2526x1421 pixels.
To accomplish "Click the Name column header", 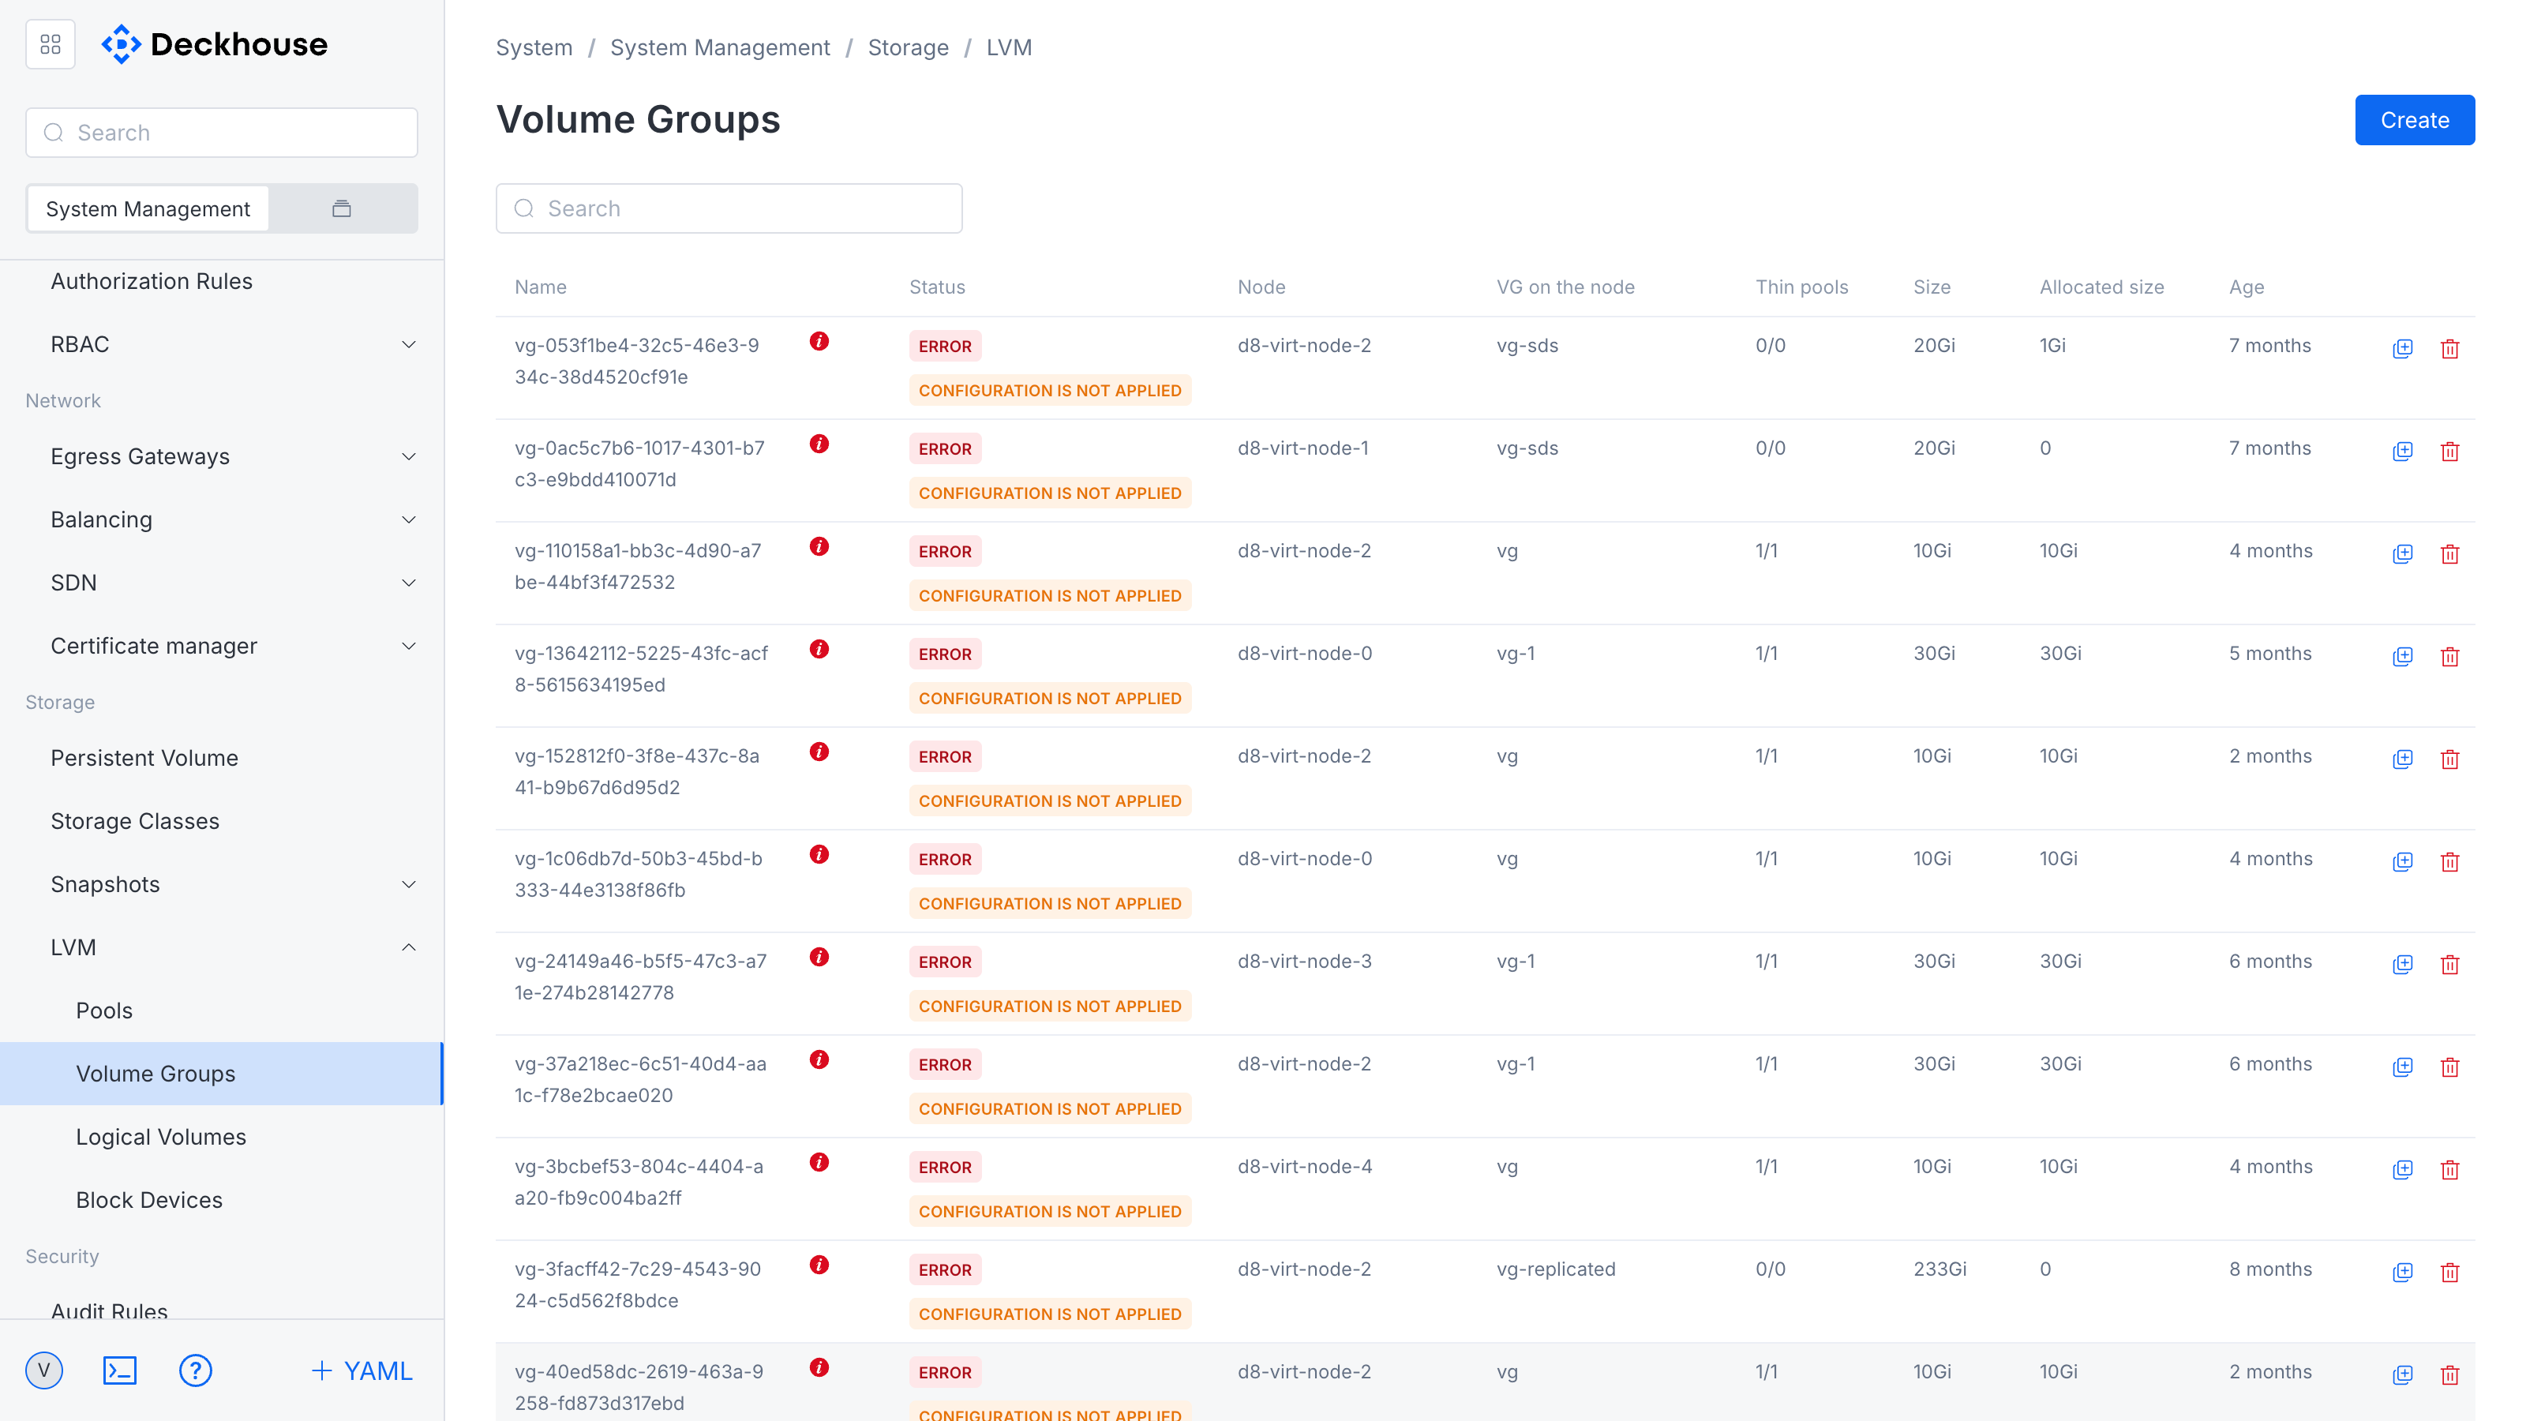I will click(540, 287).
